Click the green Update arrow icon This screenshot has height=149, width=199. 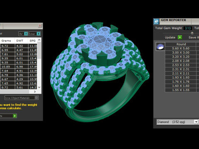pos(180,37)
